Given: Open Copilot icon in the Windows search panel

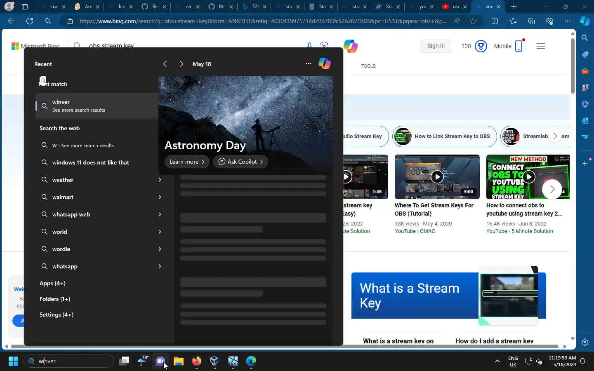Looking at the screenshot, I should 325,63.
